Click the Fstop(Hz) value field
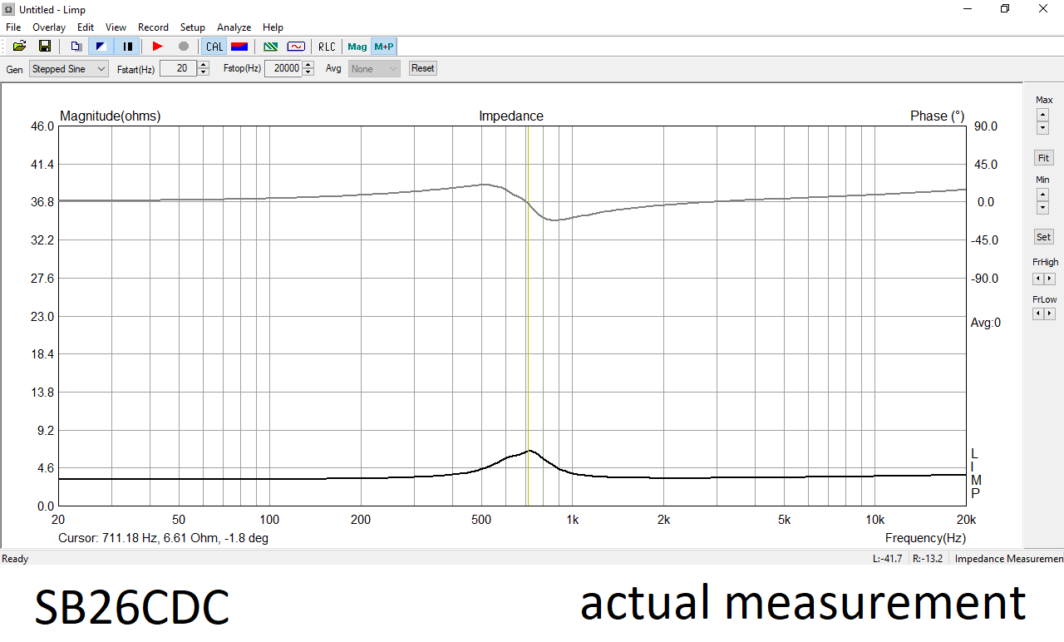The image size is (1064, 642). (283, 69)
